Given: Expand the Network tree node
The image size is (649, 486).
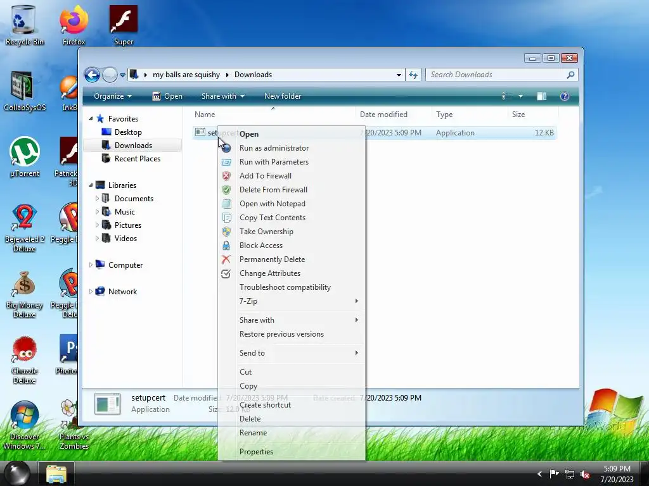Looking at the screenshot, I should click(91, 292).
